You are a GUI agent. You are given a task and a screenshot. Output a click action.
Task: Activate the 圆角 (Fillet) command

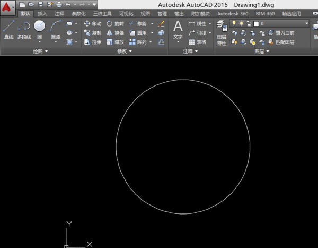138,33
